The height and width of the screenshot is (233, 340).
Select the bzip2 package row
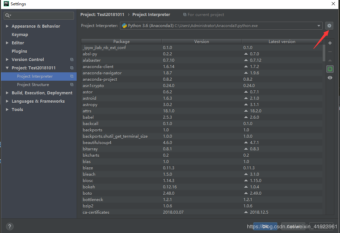click(202, 206)
